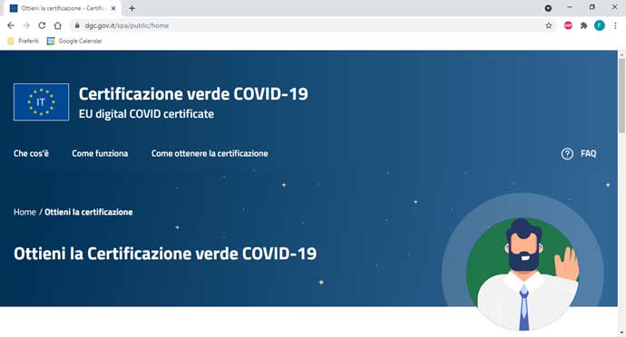Open the red adblock extension icon
Viewport: 626px width, 337px height.
568,25
